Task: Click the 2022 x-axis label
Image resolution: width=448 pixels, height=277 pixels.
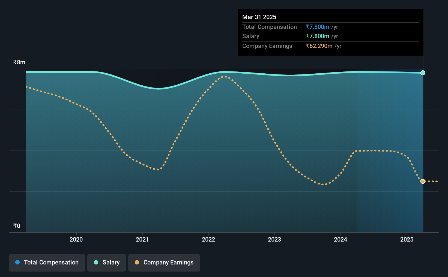Action: coord(208,239)
